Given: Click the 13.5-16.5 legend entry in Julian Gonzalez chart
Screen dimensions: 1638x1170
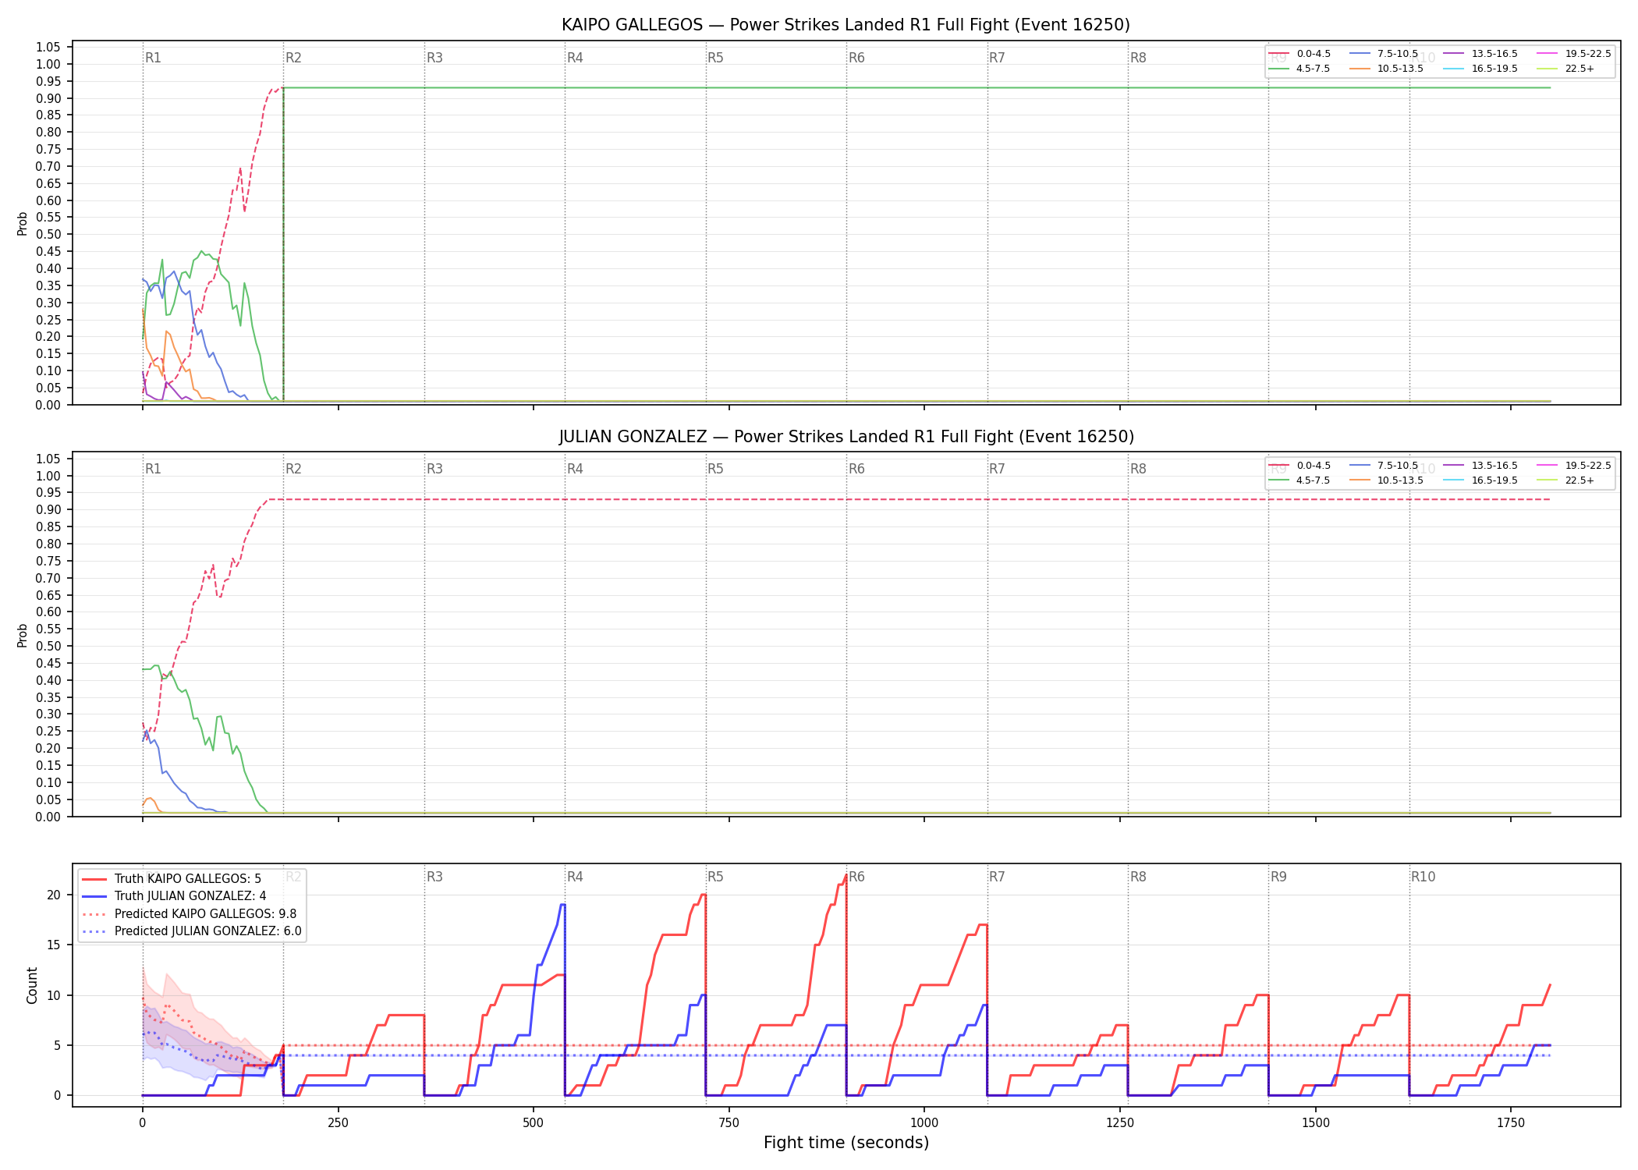Looking at the screenshot, I should tap(1480, 466).
